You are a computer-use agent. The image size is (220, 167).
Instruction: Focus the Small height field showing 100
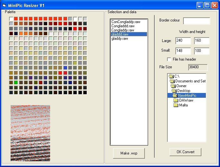tap(202, 51)
